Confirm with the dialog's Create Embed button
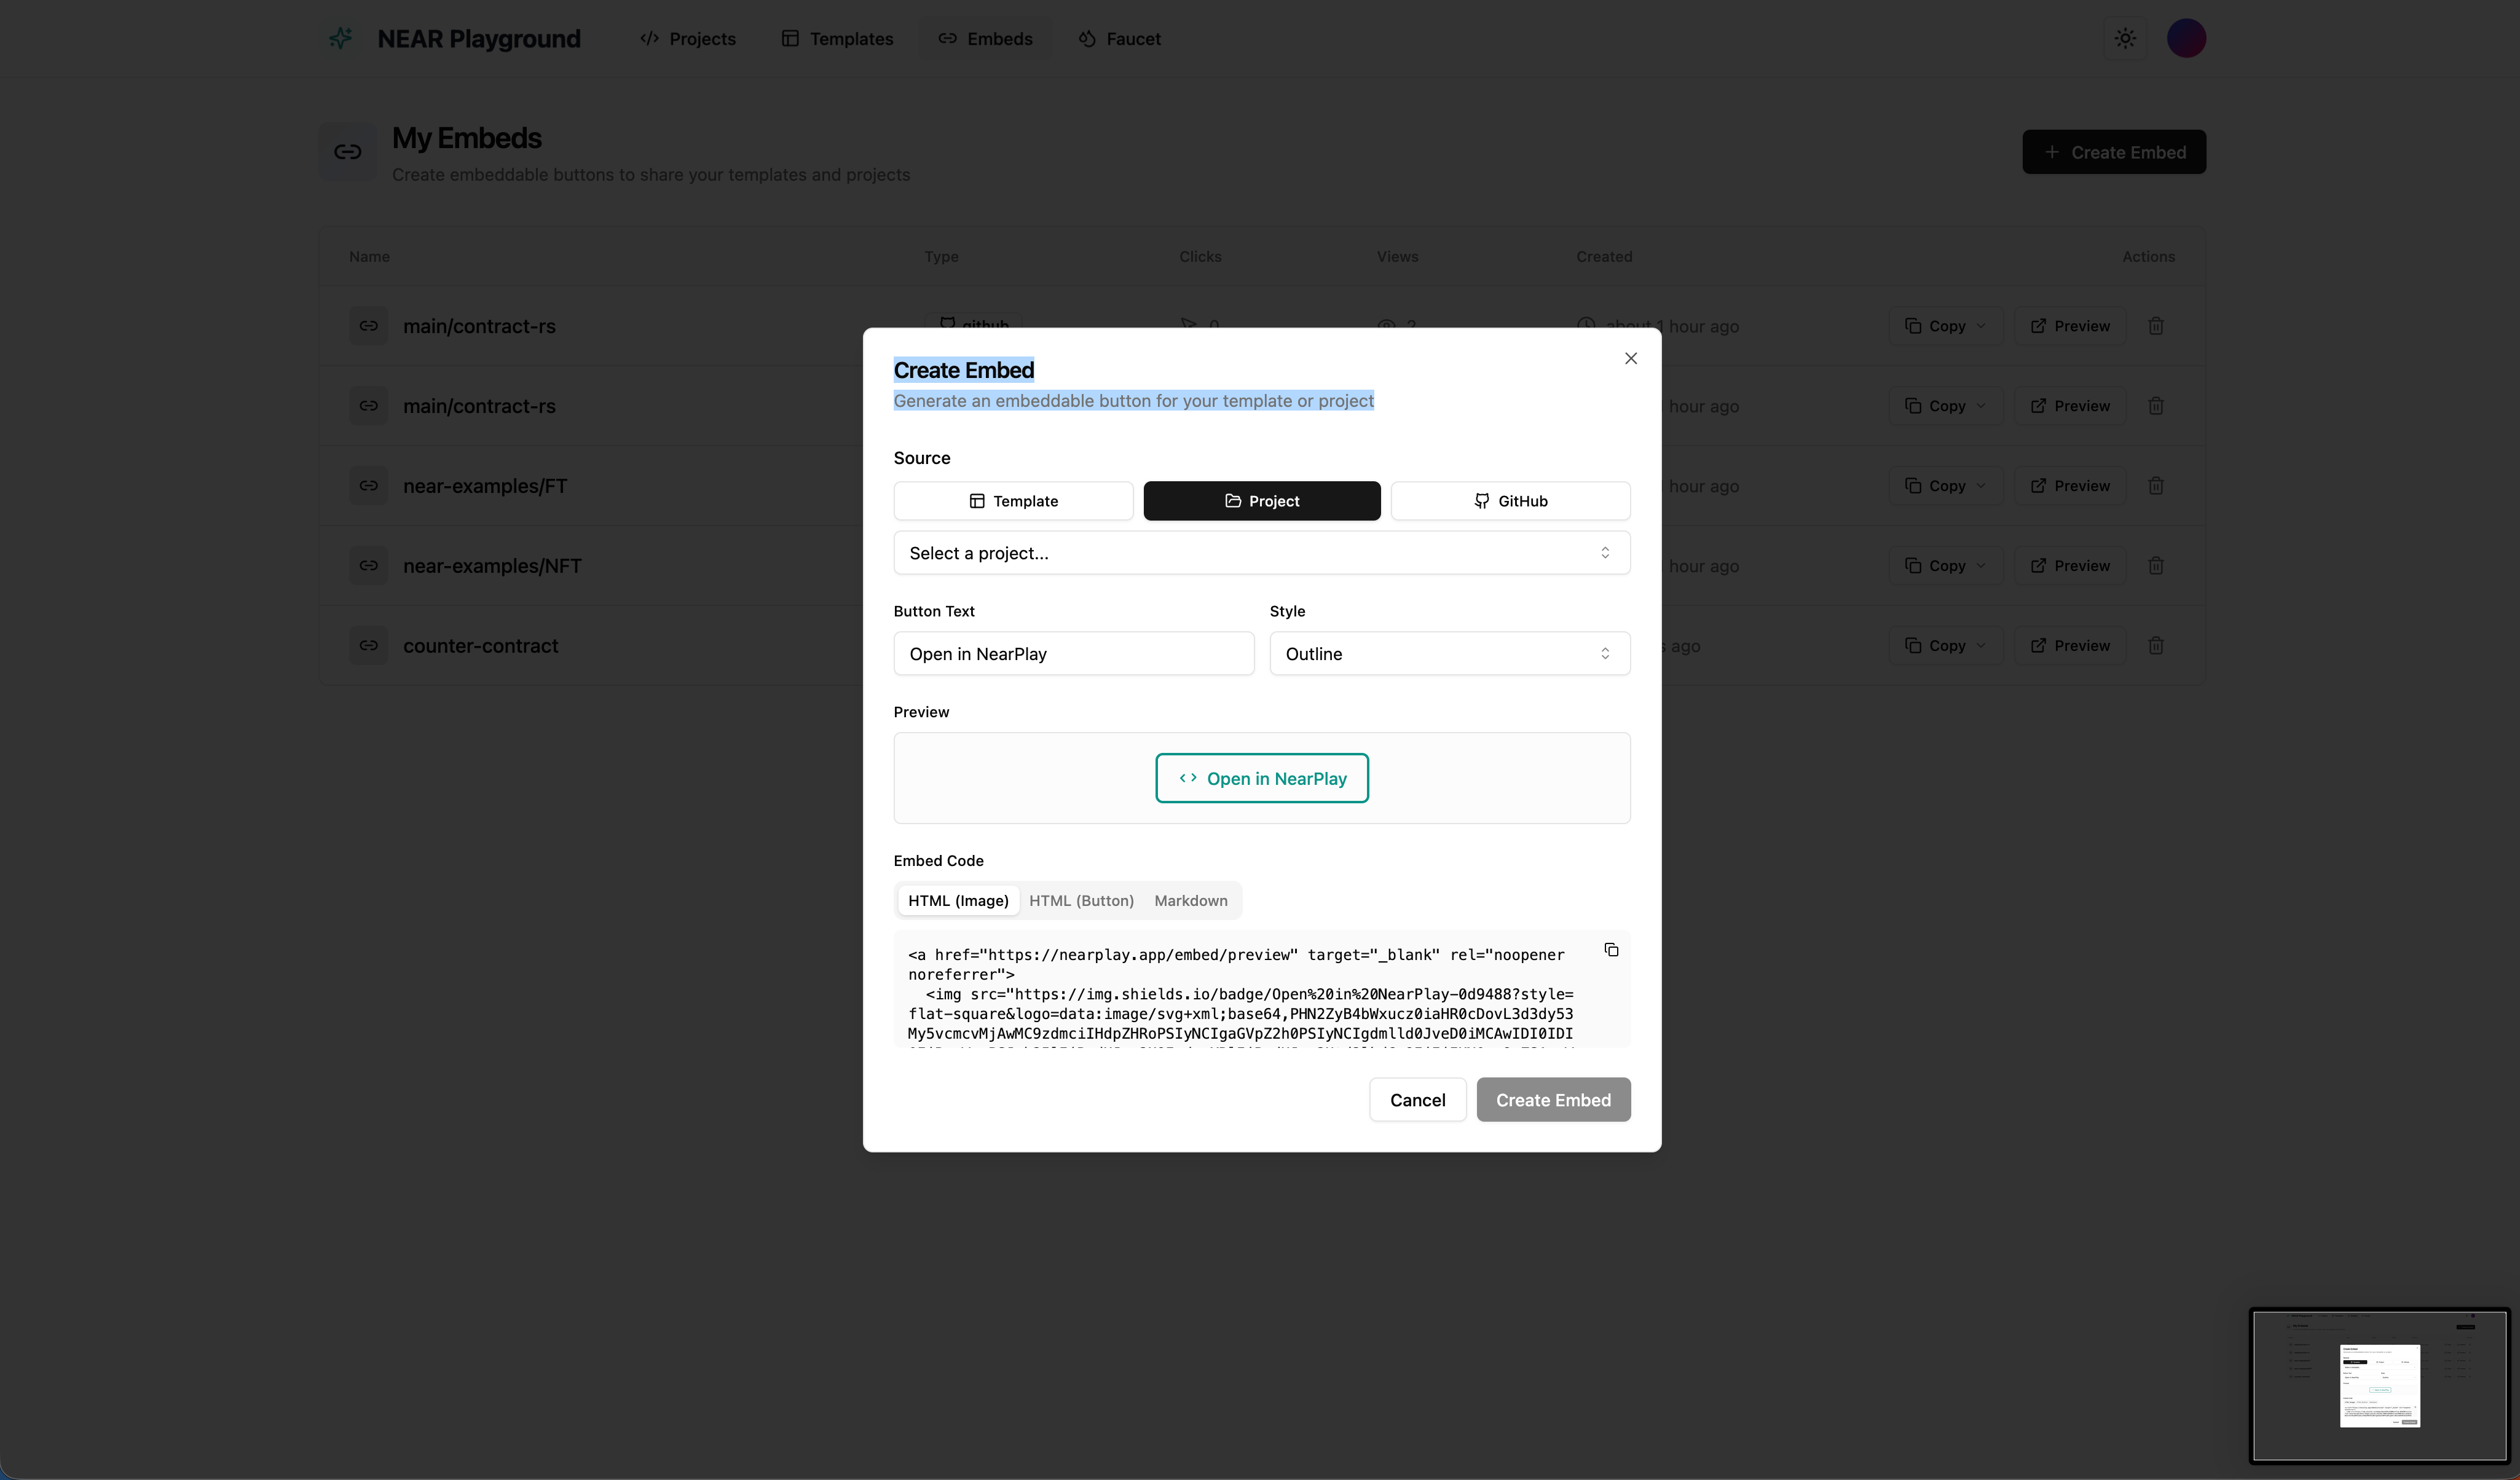The height and width of the screenshot is (1480, 2520). [x=1553, y=1100]
